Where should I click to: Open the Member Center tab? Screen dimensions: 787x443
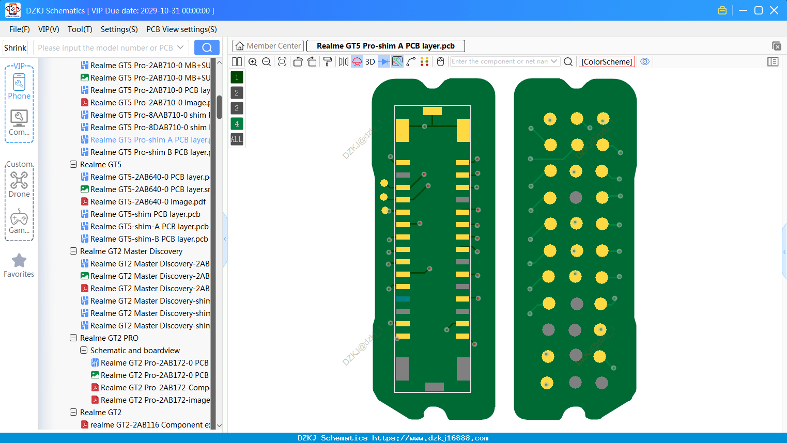point(268,46)
